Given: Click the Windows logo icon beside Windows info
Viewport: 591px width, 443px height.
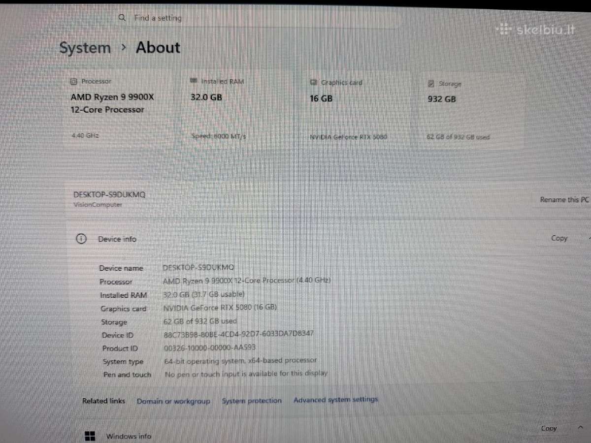Looking at the screenshot, I should click(90, 436).
